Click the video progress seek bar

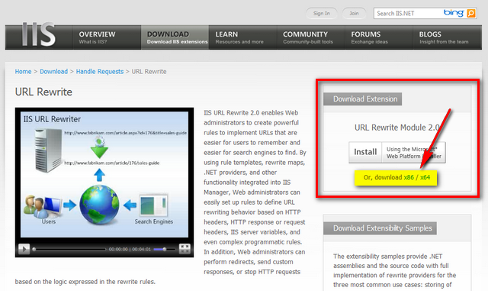[69, 249]
